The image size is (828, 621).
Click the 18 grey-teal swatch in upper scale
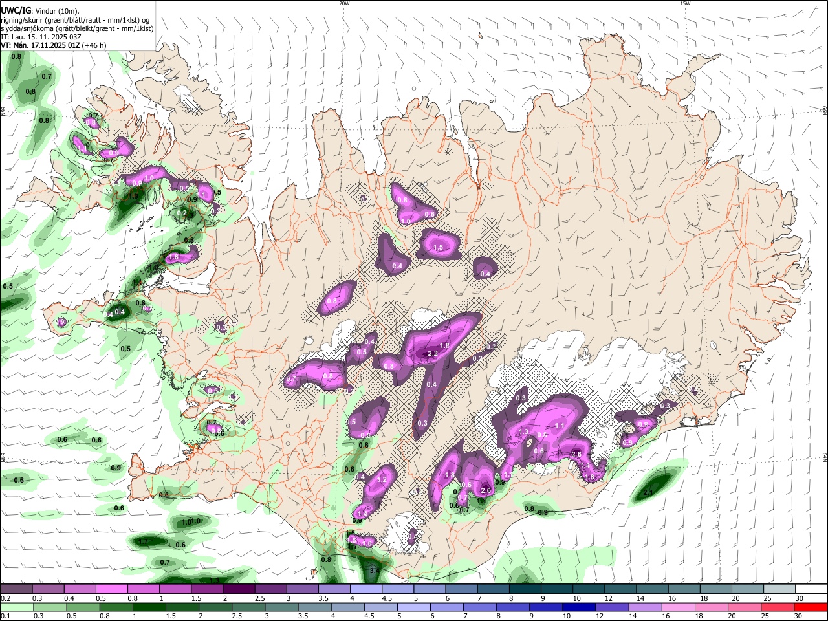click(716, 589)
